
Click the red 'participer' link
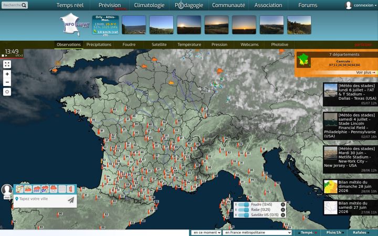pyautogui.click(x=363, y=45)
